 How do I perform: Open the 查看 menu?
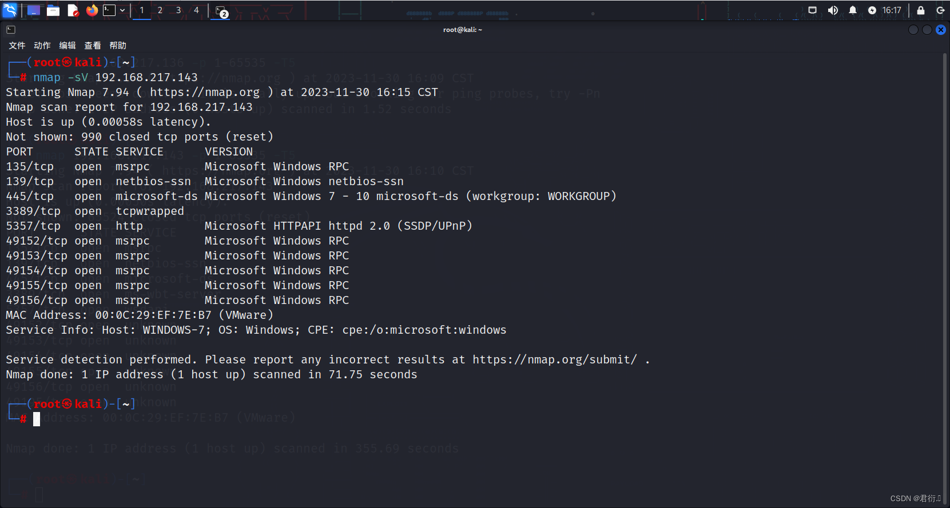[x=93, y=46]
